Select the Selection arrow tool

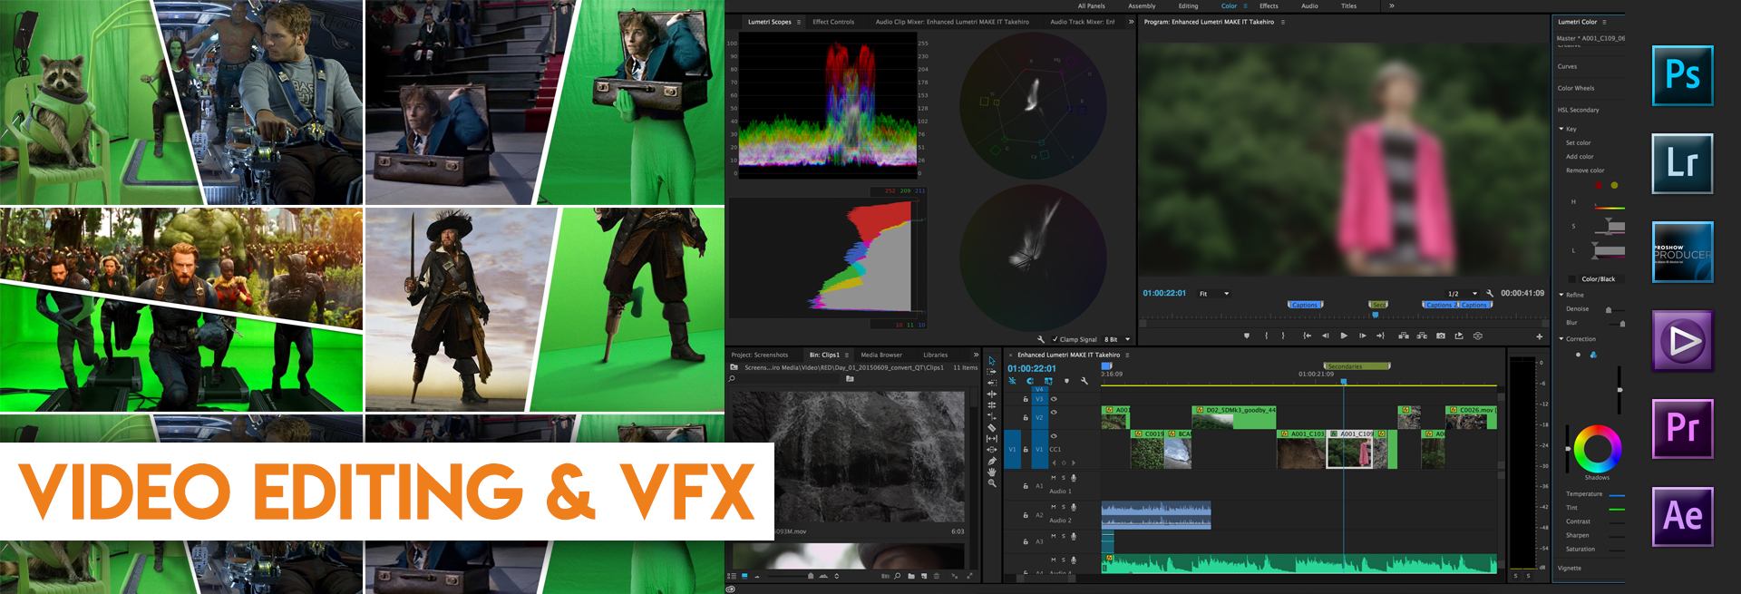991,361
